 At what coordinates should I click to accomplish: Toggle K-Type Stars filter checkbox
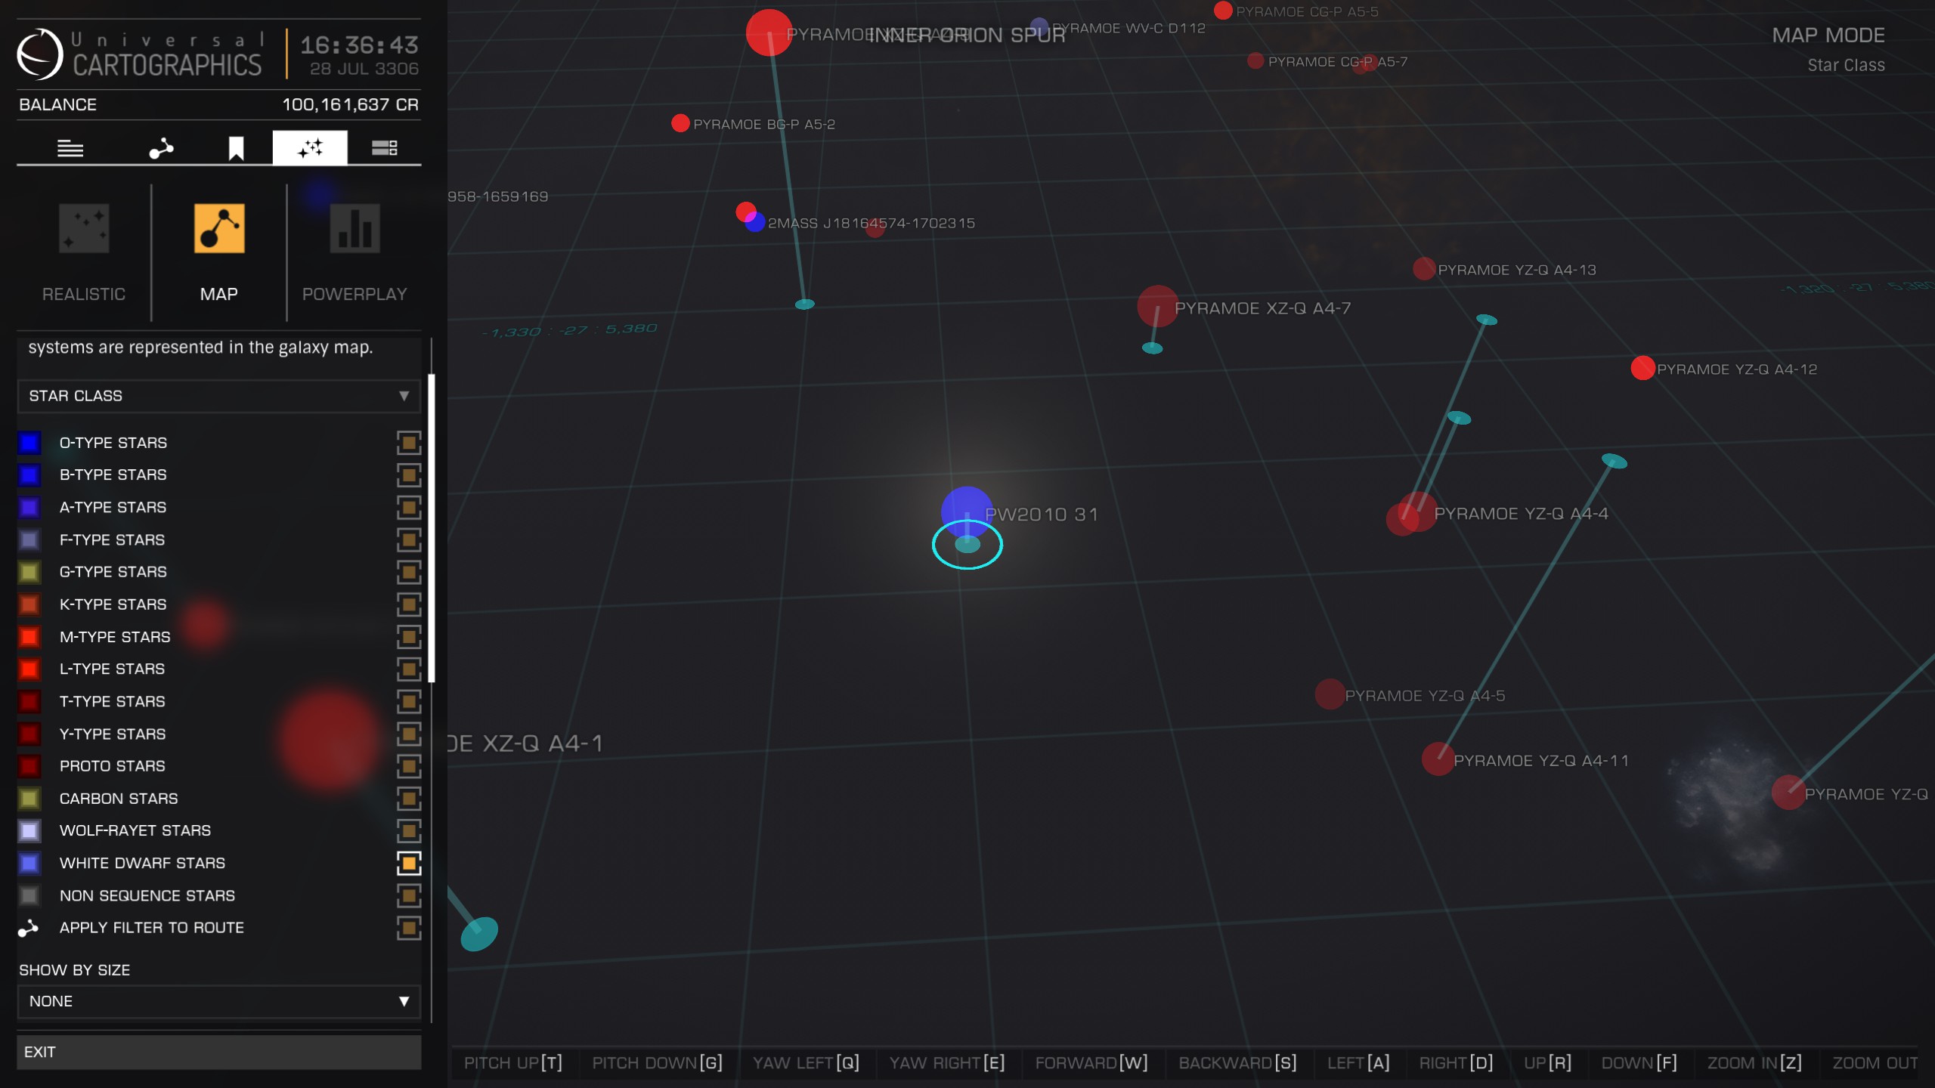[409, 604]
